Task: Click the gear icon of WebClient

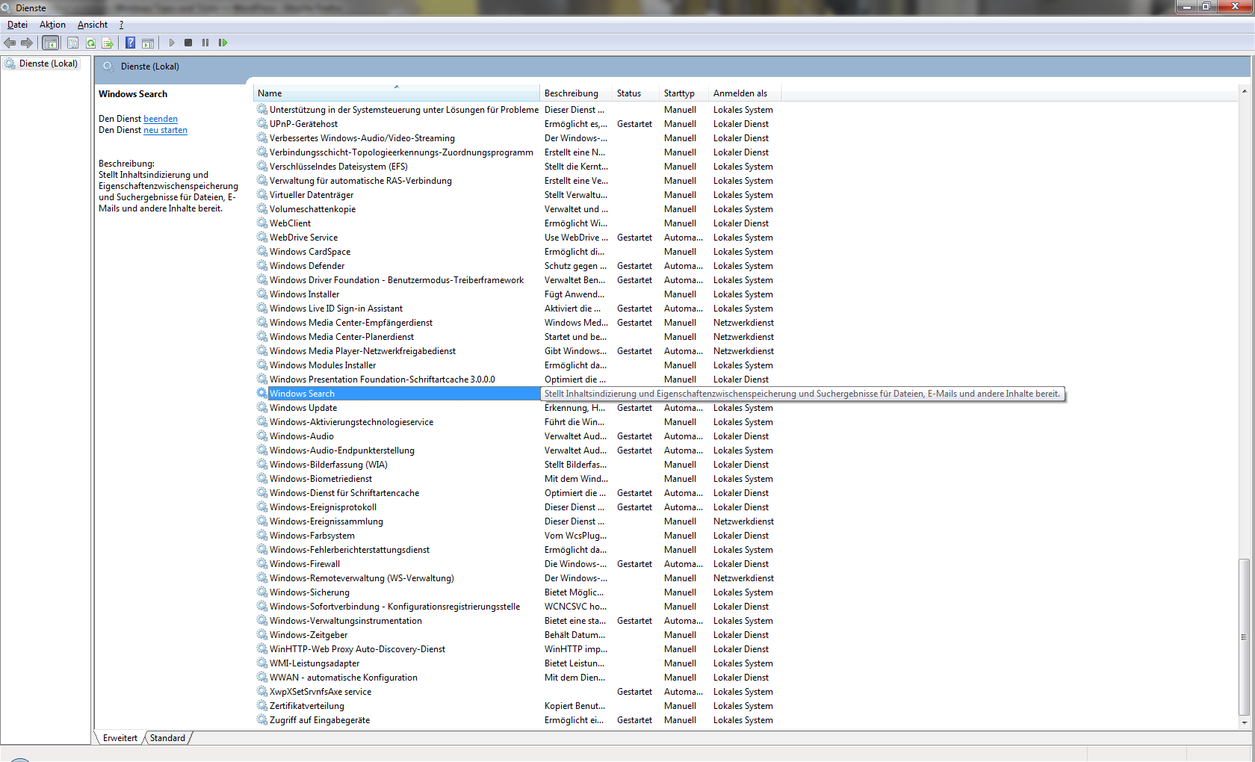Action: (262, 223)
